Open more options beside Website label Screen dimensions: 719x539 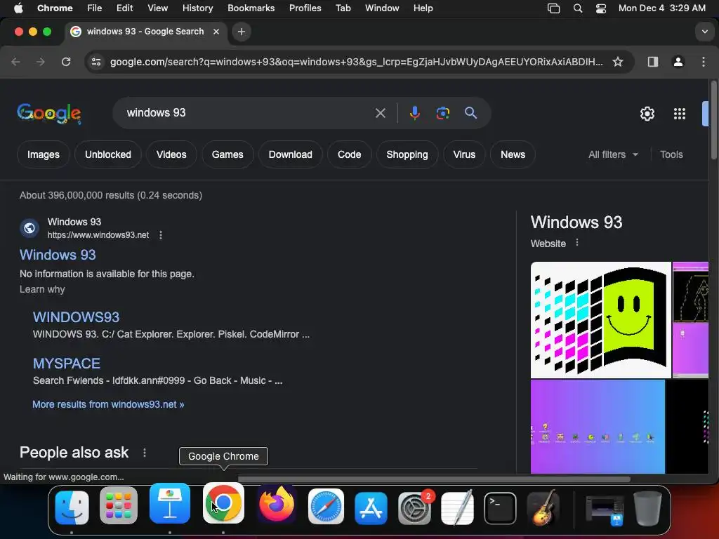click(x=577, y=242)
